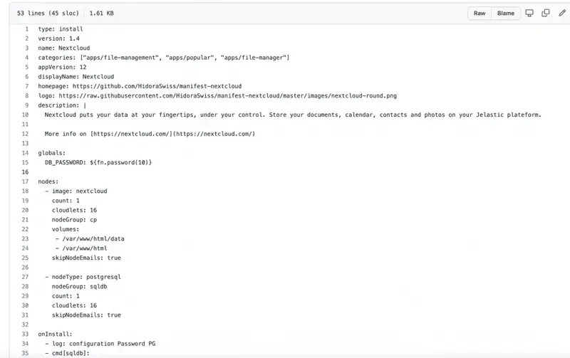Image resolution: width=570 pixels, height=358 pixels.
Task: Click the '/var/www/html/data' volume line
Action: click(93, 238)
